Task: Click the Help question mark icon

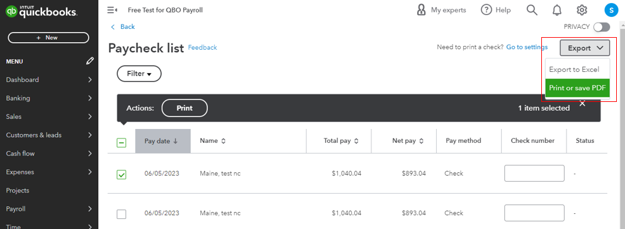Action: [x=487, y=10]
